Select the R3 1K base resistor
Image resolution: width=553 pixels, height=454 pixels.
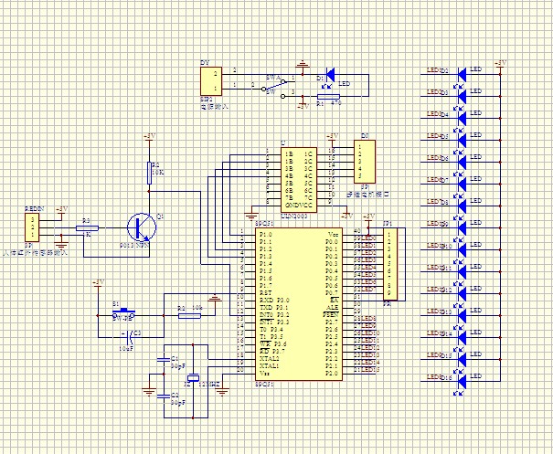pos(87,228)
